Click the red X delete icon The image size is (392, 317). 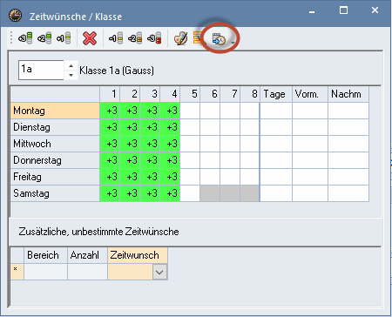tap(90, 38)
